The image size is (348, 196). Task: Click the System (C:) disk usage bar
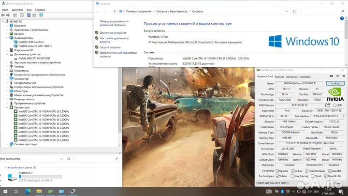(40, 177)
